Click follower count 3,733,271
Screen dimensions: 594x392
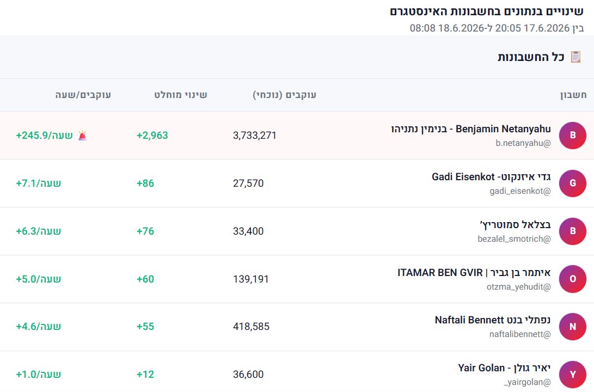[255, 136]
